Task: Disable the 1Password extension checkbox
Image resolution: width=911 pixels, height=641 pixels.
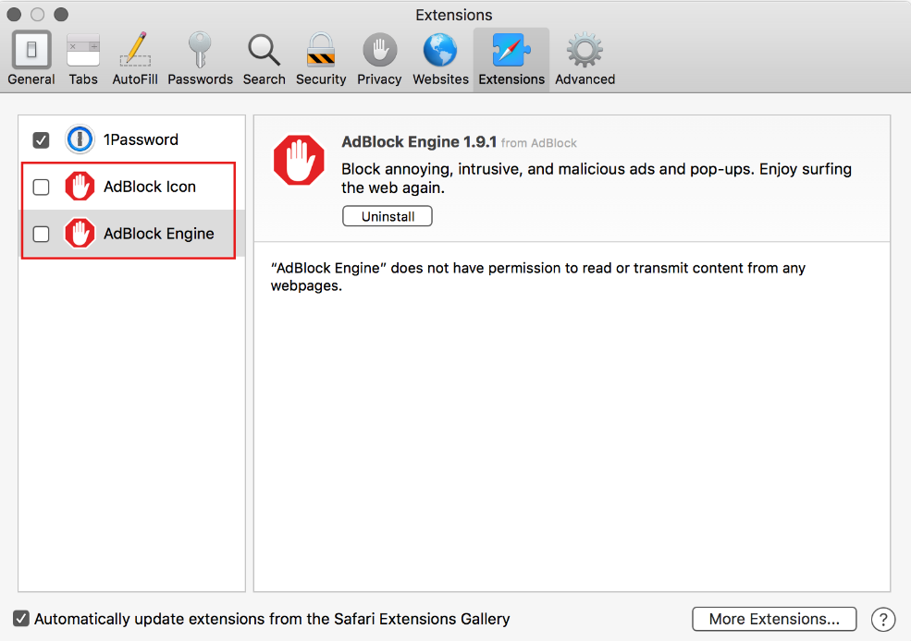Action: coord(41,140)
